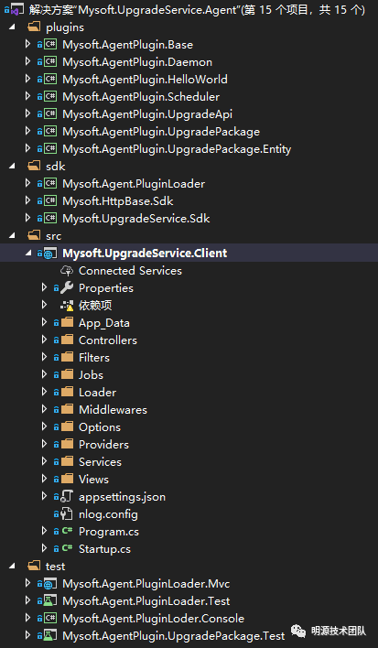This screenshot has height=648, width=378.
Task: Collapse the Mysoft.UpgradeService.Client project
Action: [x=28, y=253]
